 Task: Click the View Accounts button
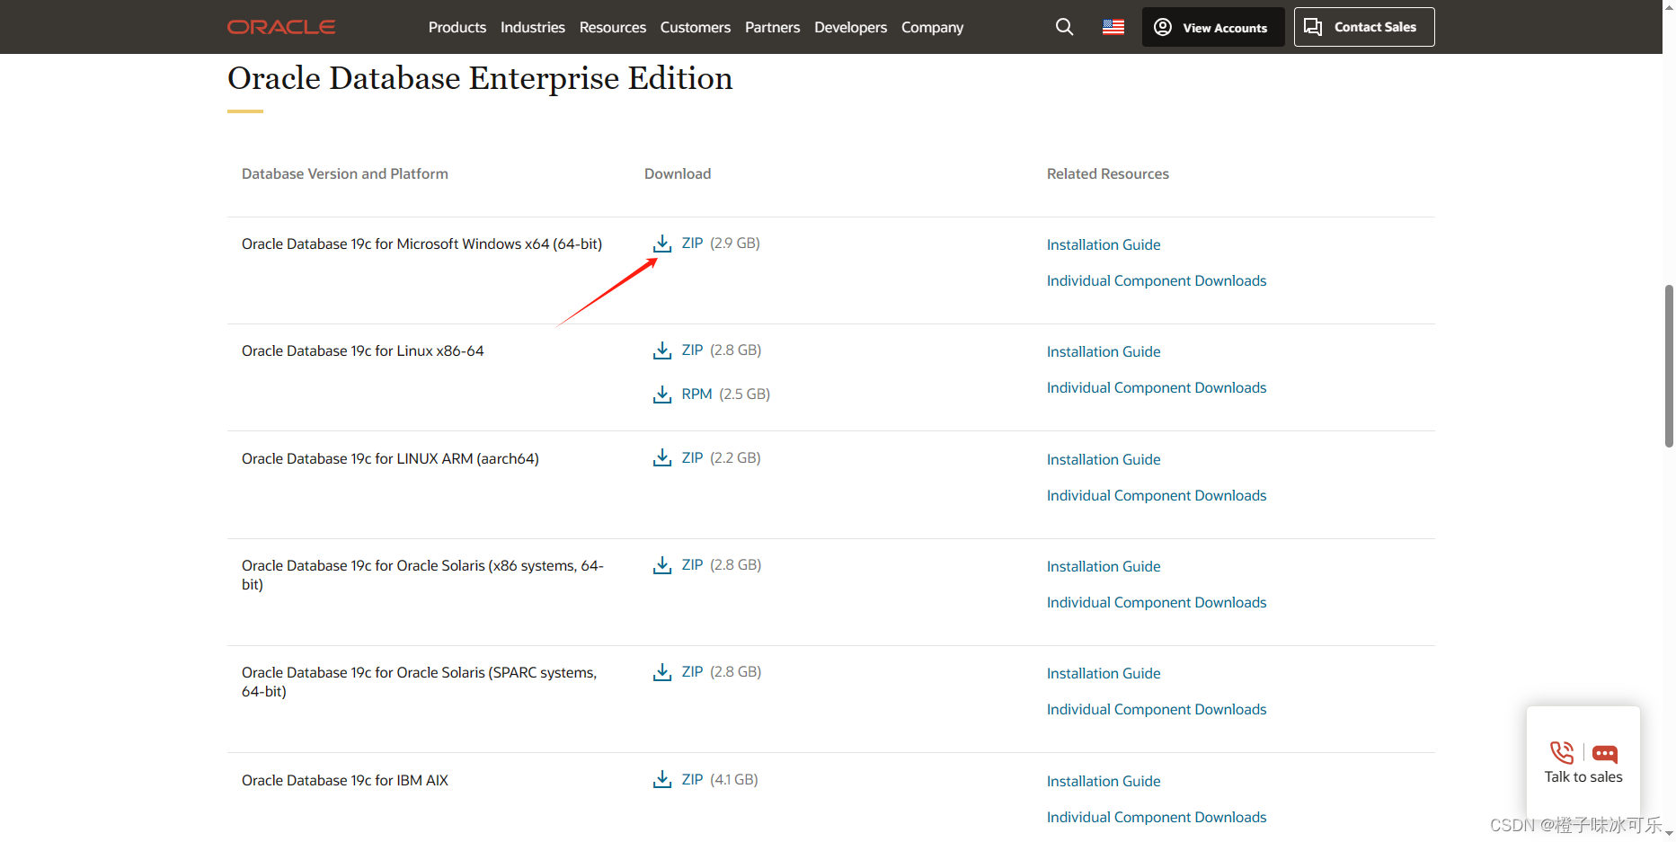tap(1213, 27)
